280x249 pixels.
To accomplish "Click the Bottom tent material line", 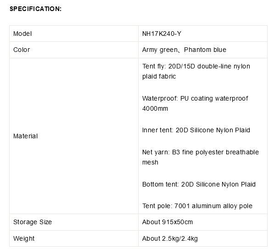I will (x=199, y=184).
